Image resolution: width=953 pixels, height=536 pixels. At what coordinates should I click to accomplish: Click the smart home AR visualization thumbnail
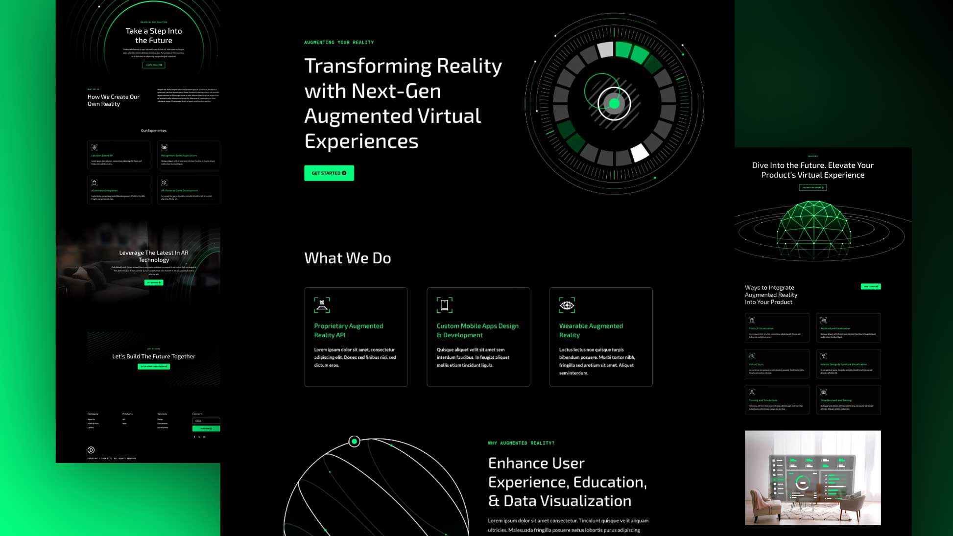click(813, 477)
